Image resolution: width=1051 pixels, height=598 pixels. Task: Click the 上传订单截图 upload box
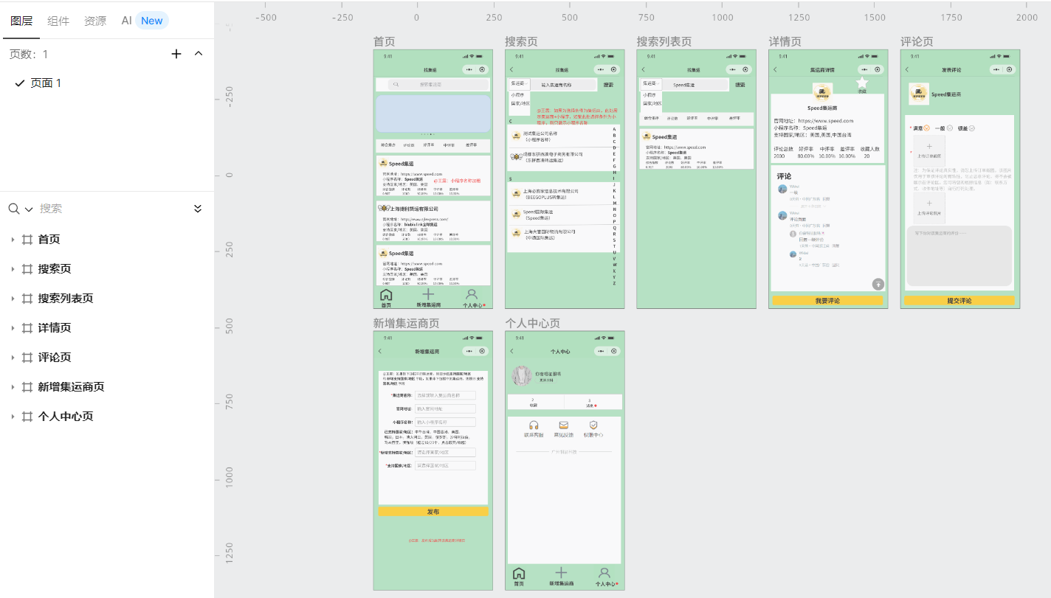929,150
